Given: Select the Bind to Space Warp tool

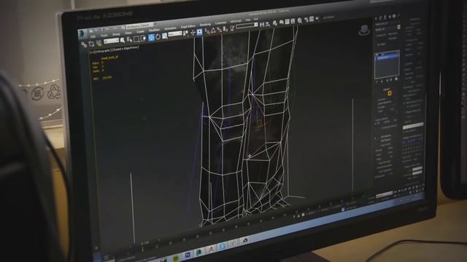Looking at the screenshot, I should click(x=99, y=43).
